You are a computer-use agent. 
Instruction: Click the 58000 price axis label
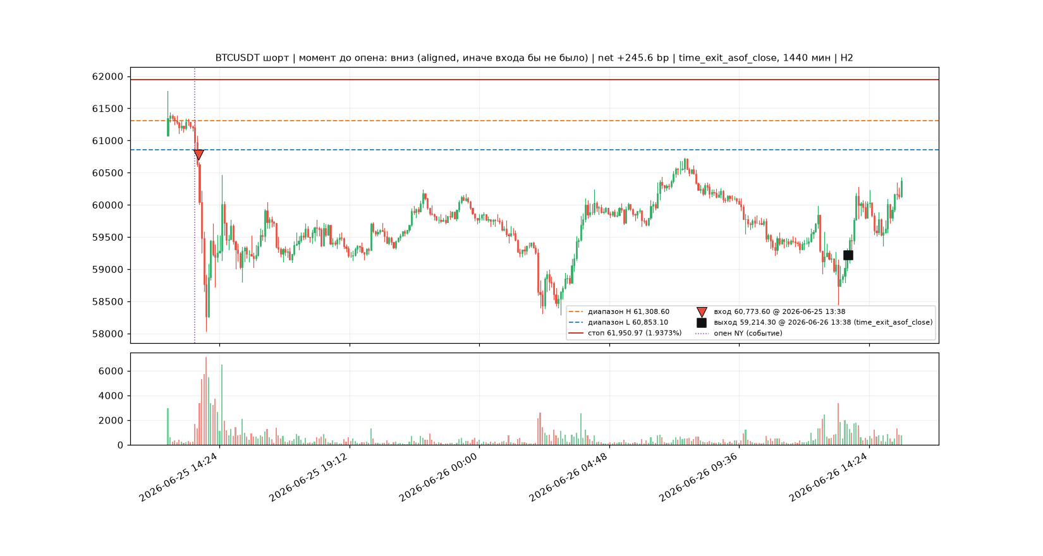pos(107,334)
